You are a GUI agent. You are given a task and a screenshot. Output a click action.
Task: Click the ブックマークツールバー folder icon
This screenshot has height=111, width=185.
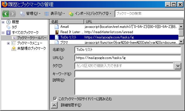pyautogui.click(x=14, y=38)
